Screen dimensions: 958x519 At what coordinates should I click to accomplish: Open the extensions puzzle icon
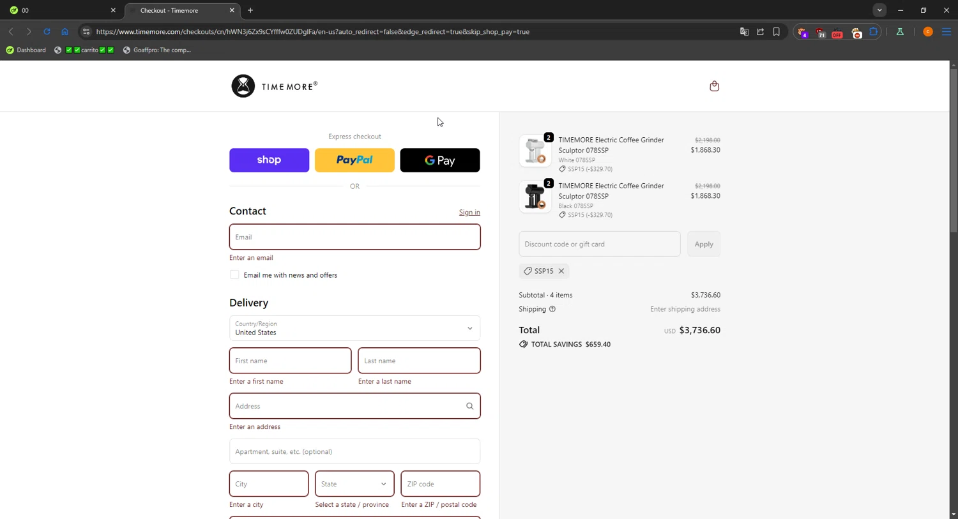pos(874,31)
